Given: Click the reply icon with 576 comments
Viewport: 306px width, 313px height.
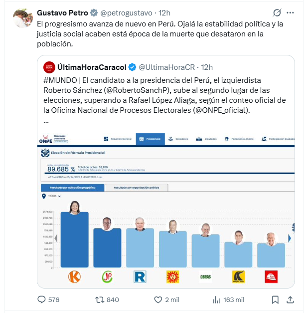Looking at the screenshot, I should pos(42,300).
